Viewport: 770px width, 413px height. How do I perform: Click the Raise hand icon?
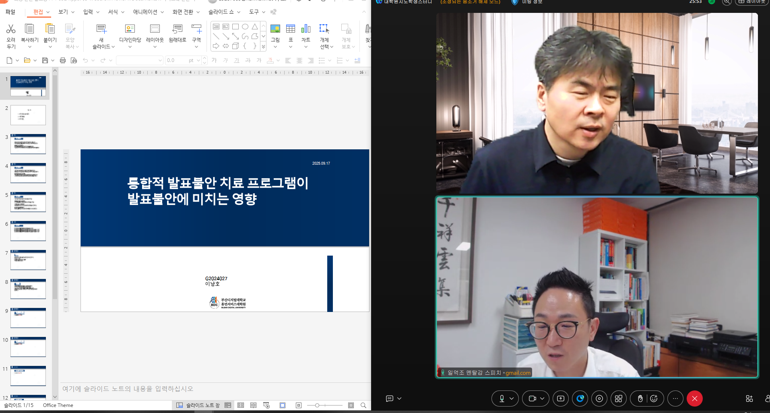point(640,399)
